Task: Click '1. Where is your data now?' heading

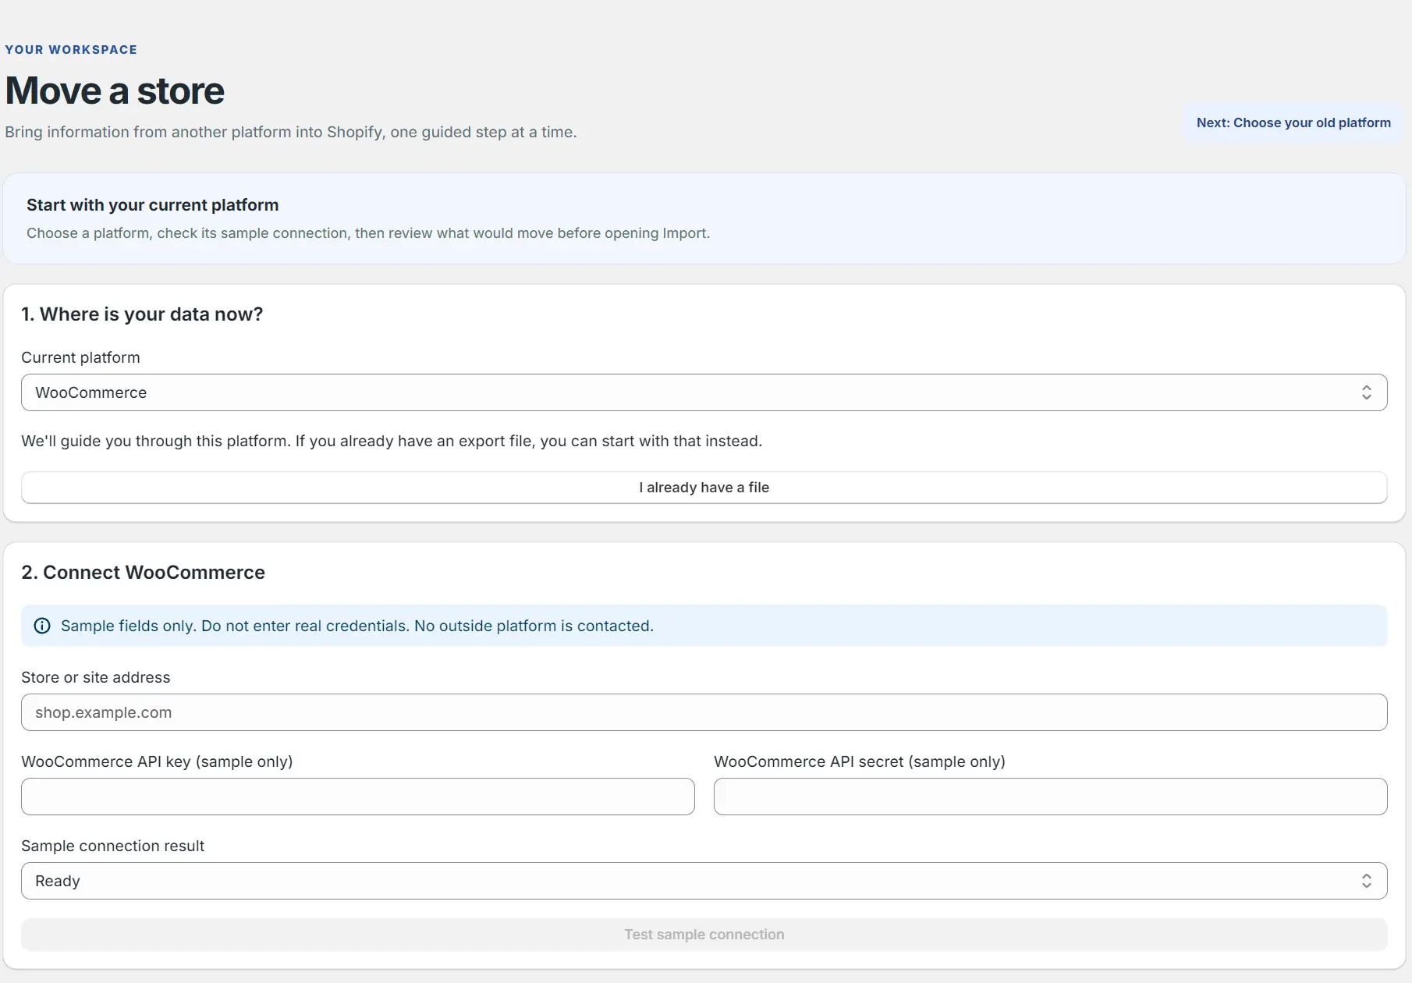Action: (142, 314)
